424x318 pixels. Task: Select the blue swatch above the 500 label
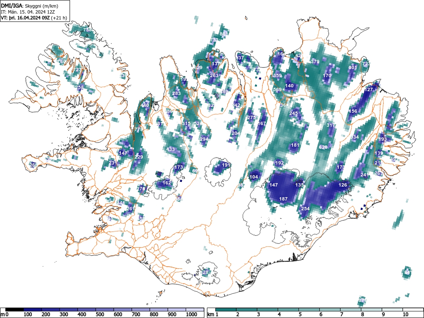[x=105, y=310]
